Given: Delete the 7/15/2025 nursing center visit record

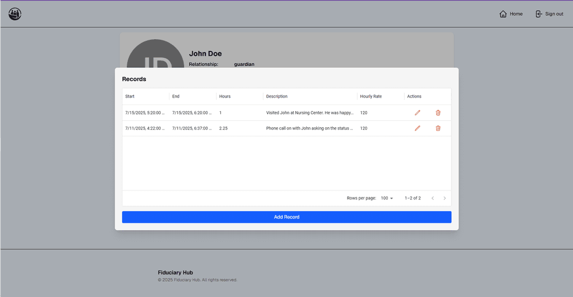Looking at the screenshot, I should click(x=438, y=113).
